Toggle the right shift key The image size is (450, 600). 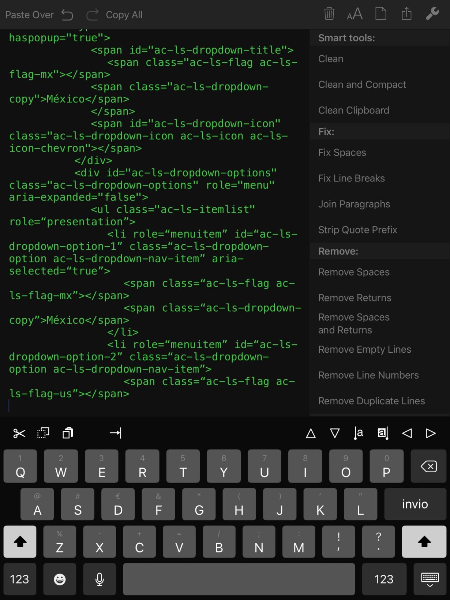tap(424, 541)
